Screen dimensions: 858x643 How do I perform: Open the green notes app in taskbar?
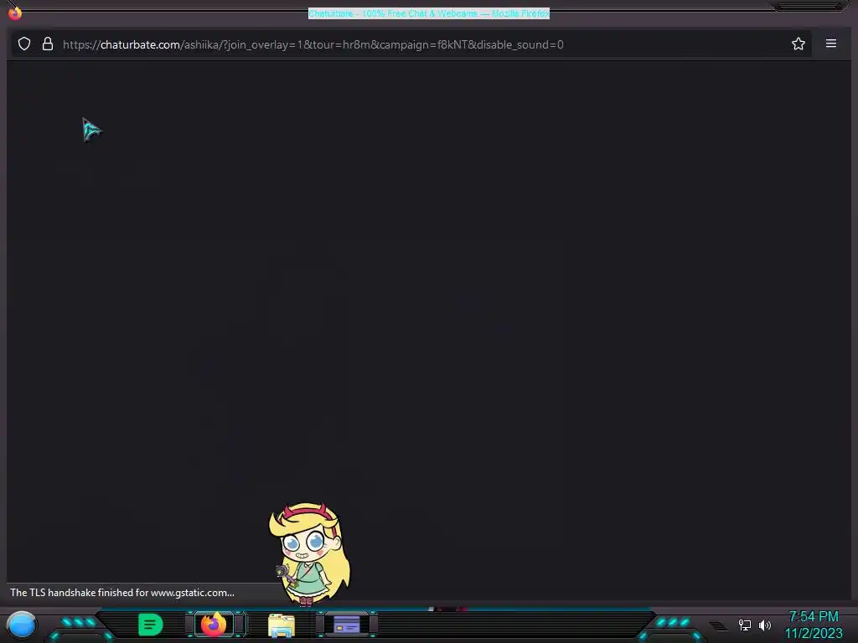151,625
